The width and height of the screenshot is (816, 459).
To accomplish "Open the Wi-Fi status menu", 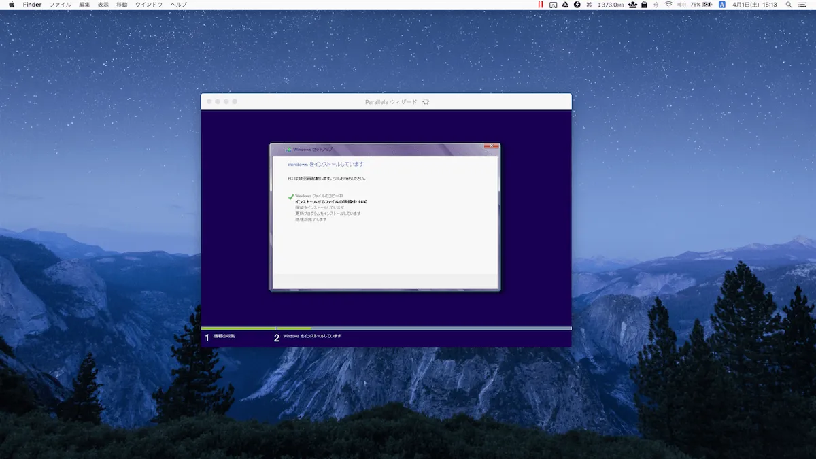I will point(668,5).
